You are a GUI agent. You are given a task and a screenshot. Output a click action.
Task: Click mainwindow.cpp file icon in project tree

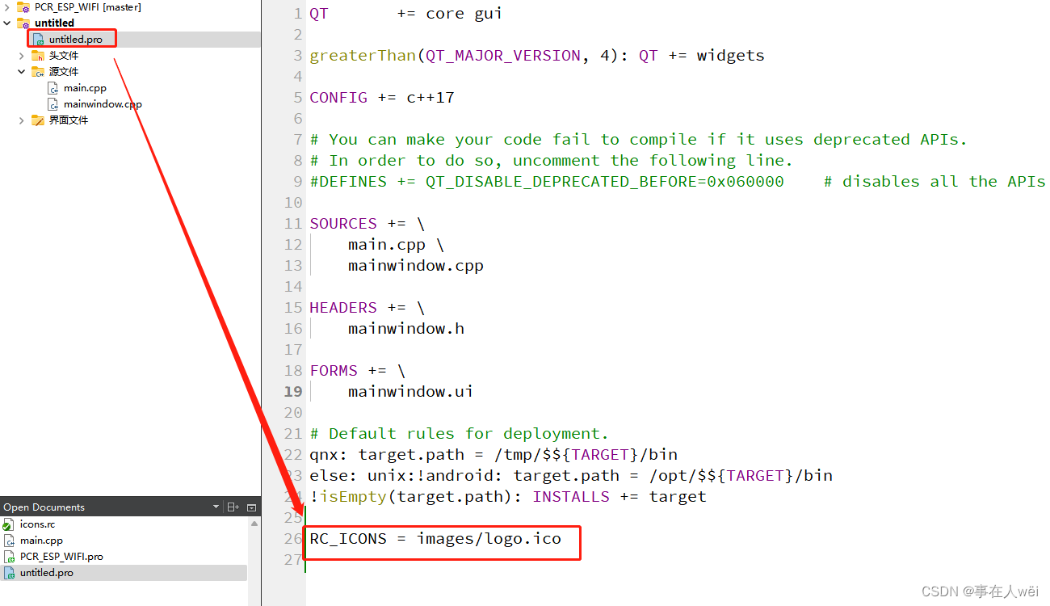pos(53,104)
